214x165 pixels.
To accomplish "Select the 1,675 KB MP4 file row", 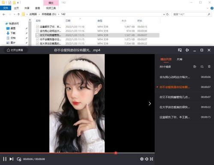I will (x=97, y=40).
